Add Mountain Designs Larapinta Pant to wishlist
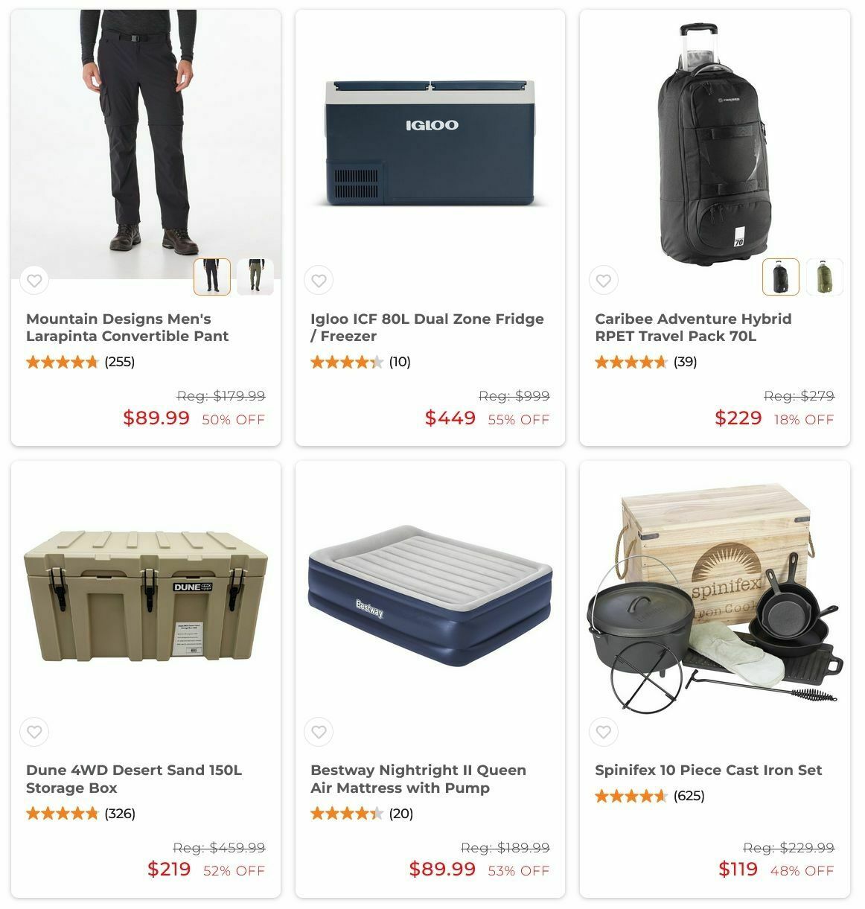 [34, 281]
